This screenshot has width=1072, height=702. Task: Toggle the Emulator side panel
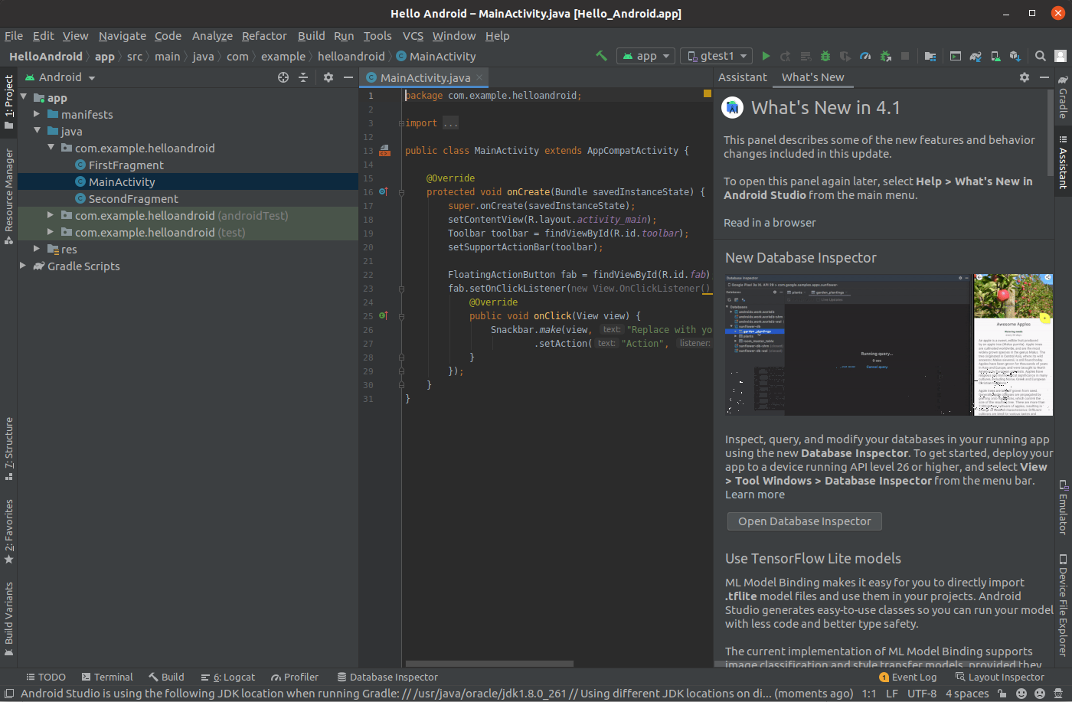[1063, 507]
